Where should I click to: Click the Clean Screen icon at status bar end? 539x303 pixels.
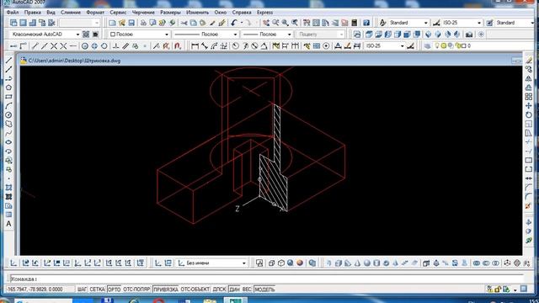click(524, 290)
